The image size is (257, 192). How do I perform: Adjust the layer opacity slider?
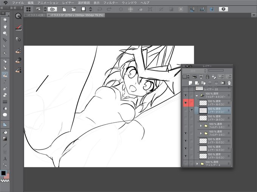click(216, 70)
